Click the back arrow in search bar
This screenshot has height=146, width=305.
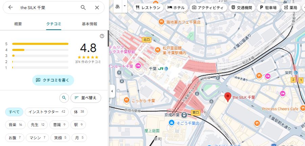coord(10,7)
